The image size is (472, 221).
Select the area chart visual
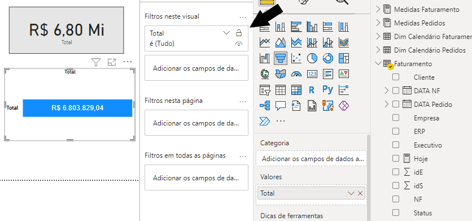tap(281, 42)
